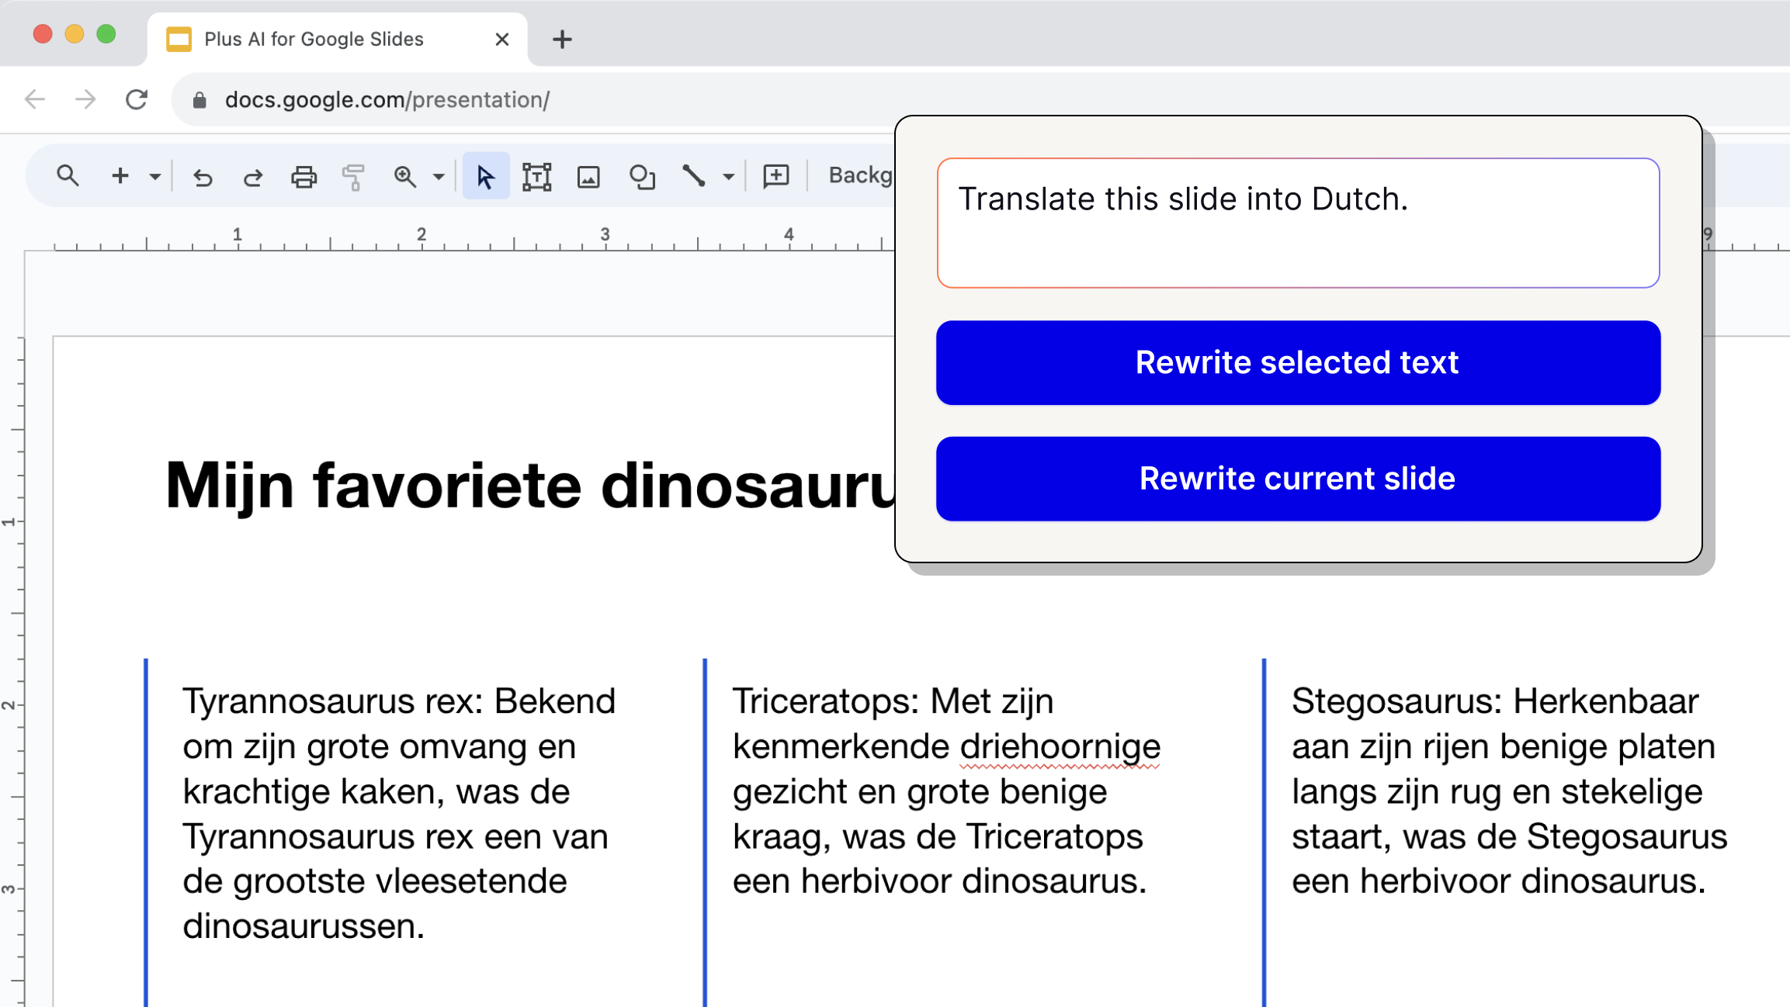
Task: Click the underlined word driehoornige
Action: pos(1060,746)
